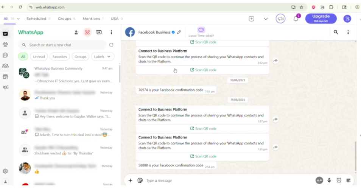Click the red highlighted icon in chat list header
This screenshot has width=361, height=190.
87,33
